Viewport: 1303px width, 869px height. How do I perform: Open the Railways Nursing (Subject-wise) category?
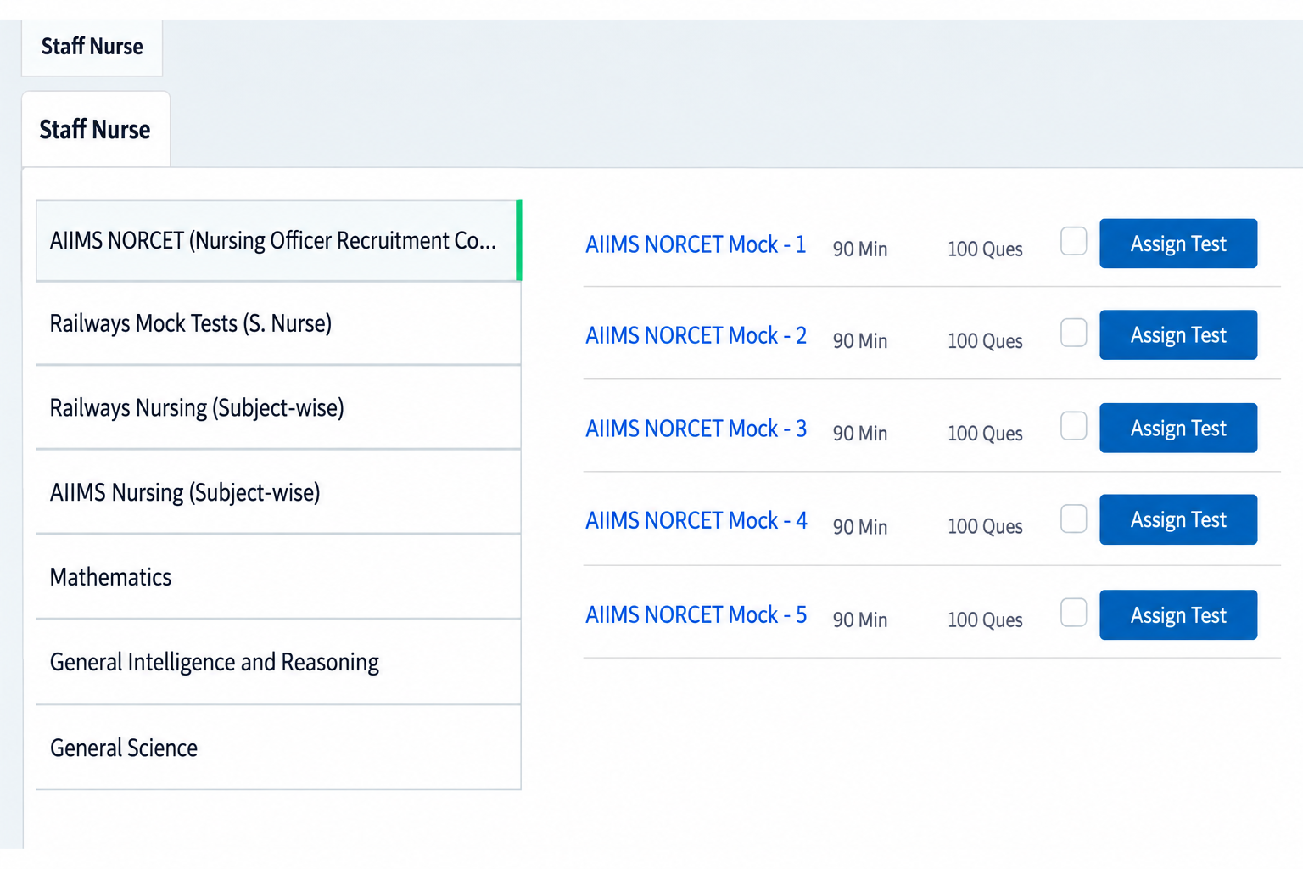pos(278,408)
